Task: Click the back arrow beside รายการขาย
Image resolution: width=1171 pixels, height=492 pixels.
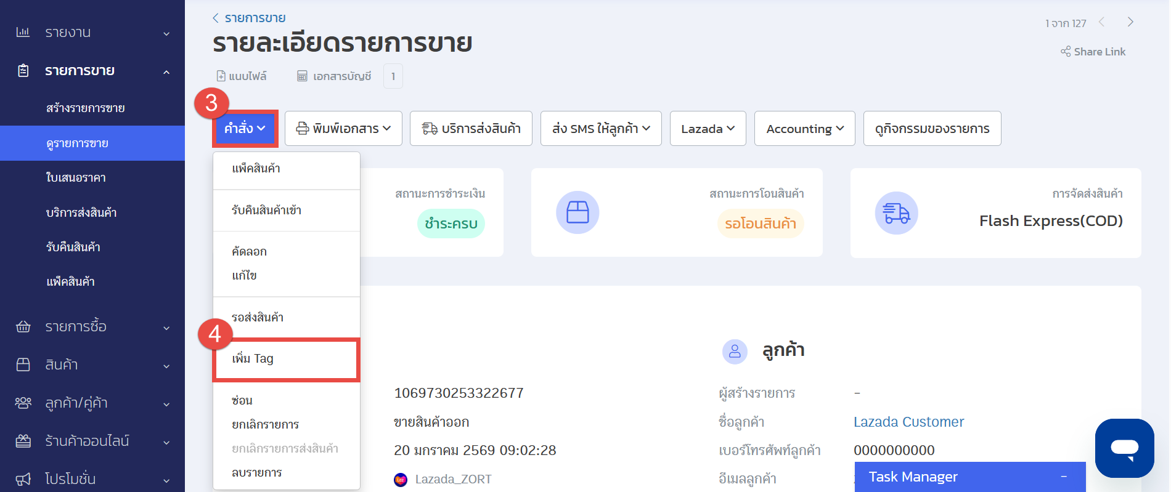Action: [216, 18]
